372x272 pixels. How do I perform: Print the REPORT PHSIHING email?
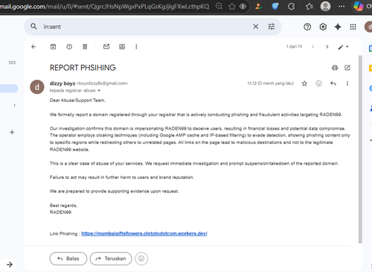pos(335,68)
